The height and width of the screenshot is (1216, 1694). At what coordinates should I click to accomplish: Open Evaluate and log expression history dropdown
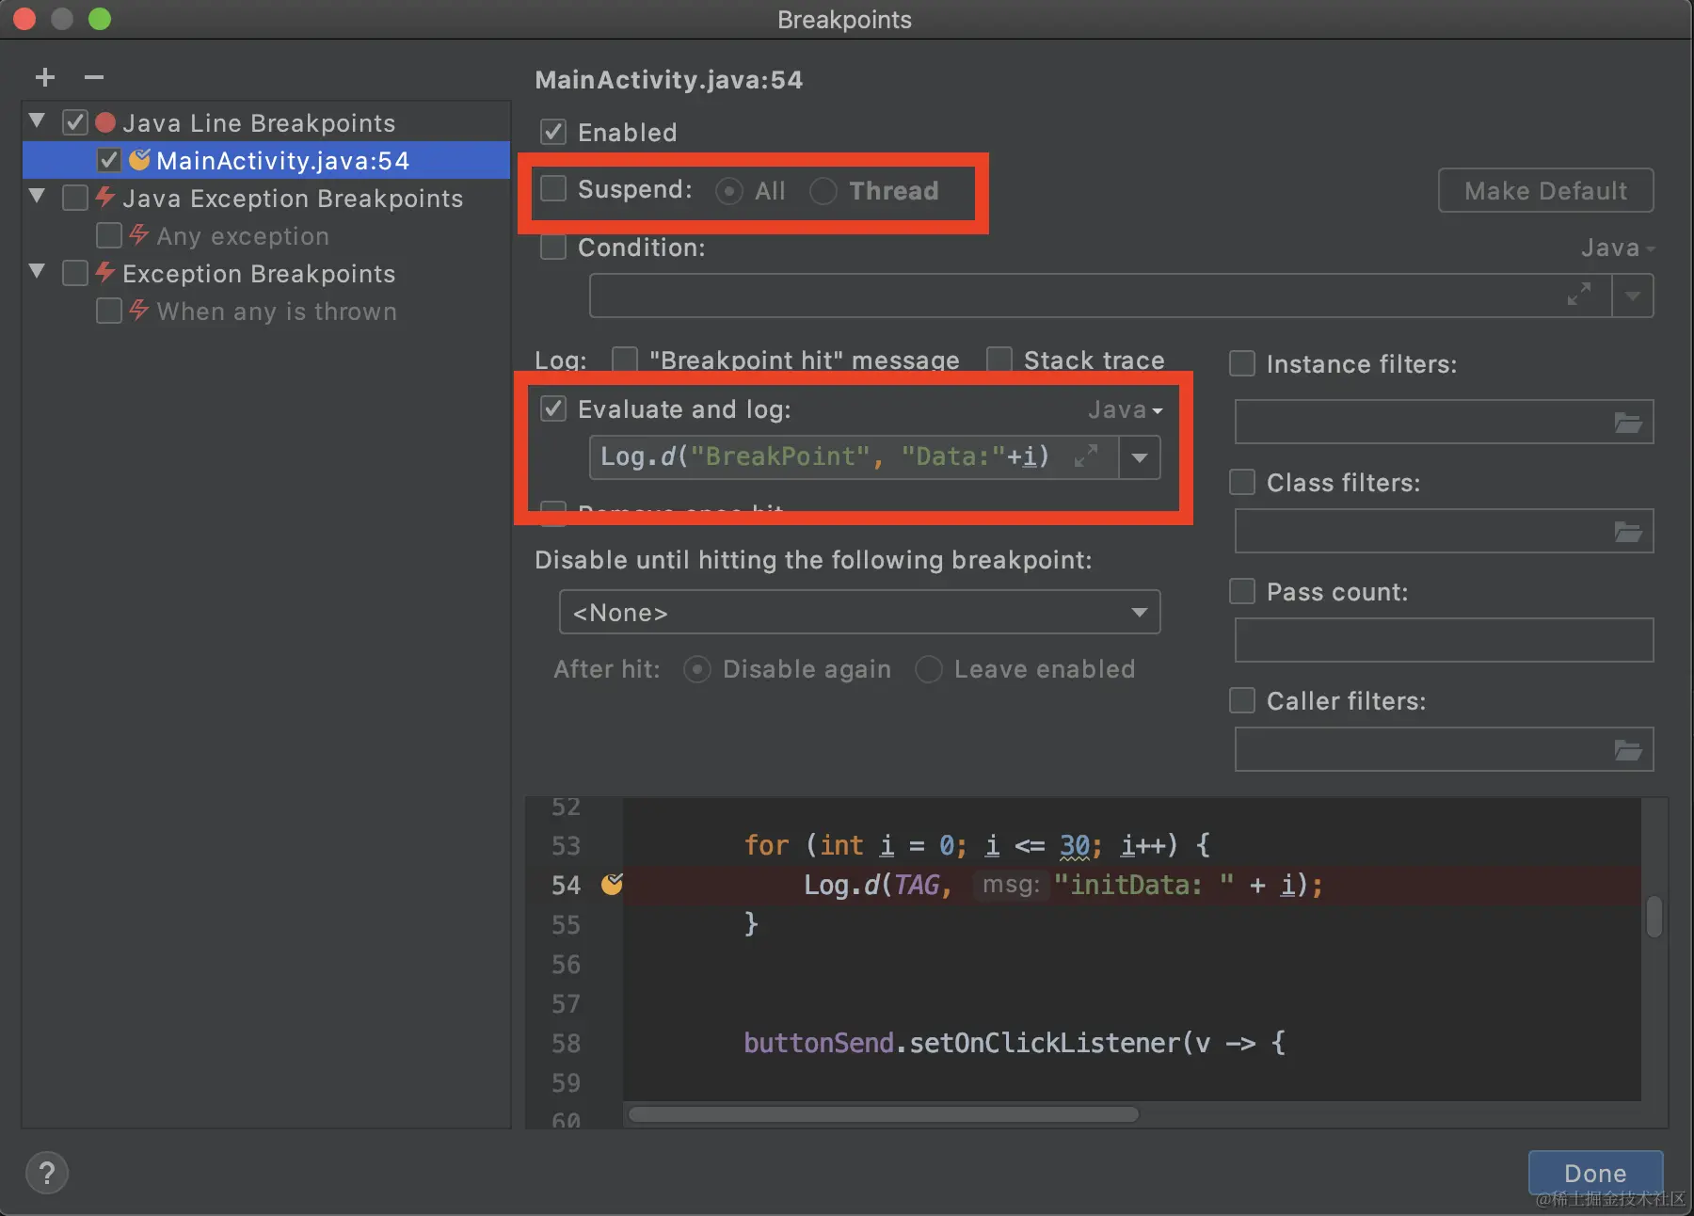[x=1140, y=458]
